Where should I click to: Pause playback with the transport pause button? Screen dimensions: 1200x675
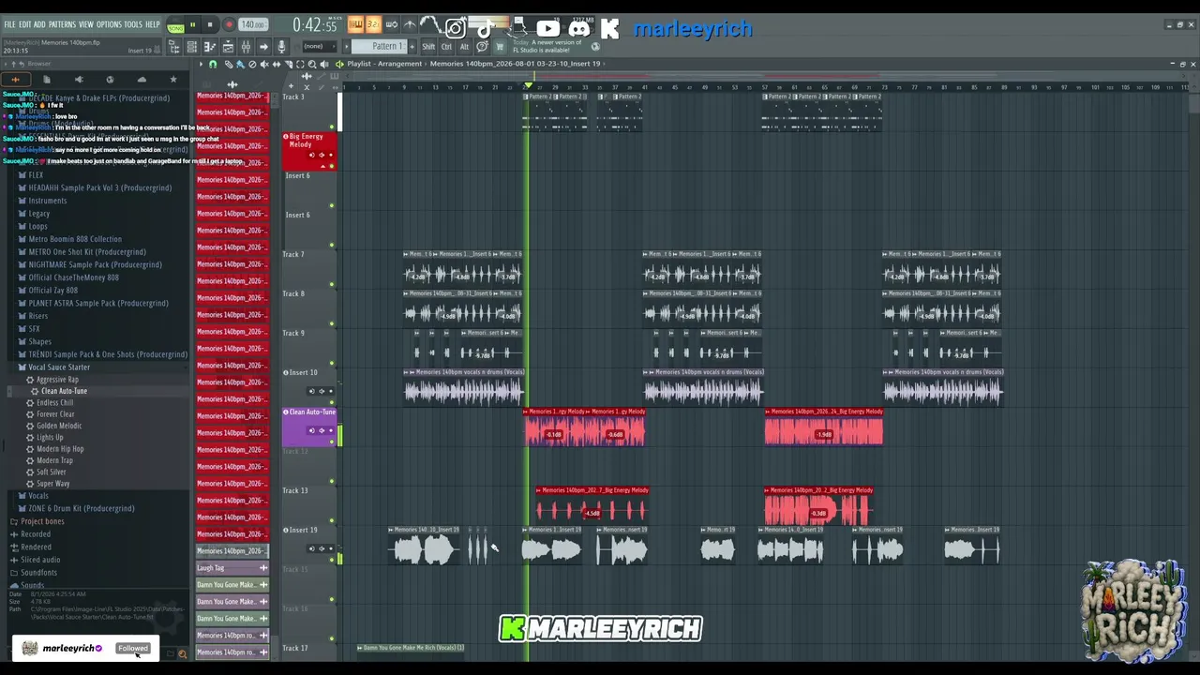[193, 25]
